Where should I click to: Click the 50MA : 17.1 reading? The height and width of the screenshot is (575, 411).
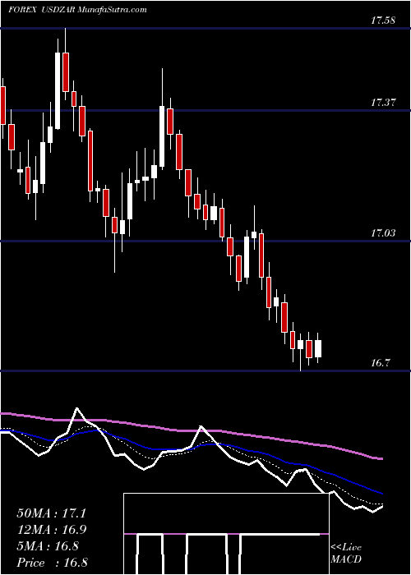tap(51, 513)
